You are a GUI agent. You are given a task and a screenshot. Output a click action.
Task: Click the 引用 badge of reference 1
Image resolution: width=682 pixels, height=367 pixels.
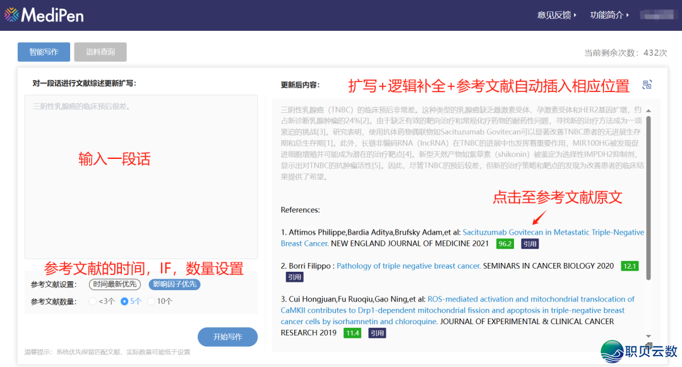click(x=529, y=244)
